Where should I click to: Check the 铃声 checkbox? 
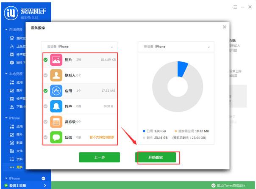[x=45, y=106]
